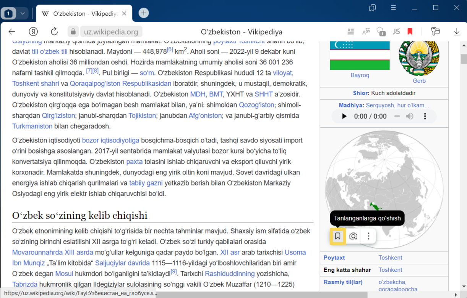Image resolution: width=467 pixels, height=298 pixels.
Task: Click the red bookmark icon in address bar
Action: pos(410,32)
